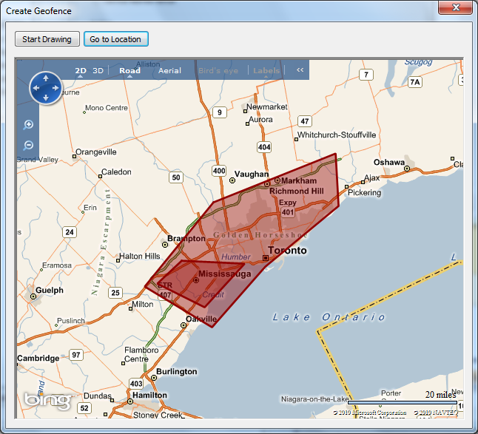
Task: Switch map to 3D mode
Action: pyautogui.click(x=98, y=71)
